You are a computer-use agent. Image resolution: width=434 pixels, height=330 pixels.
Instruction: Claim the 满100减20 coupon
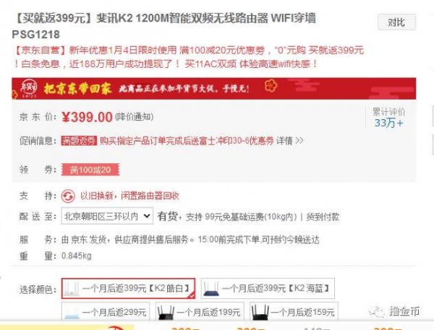tap(90, 170)
